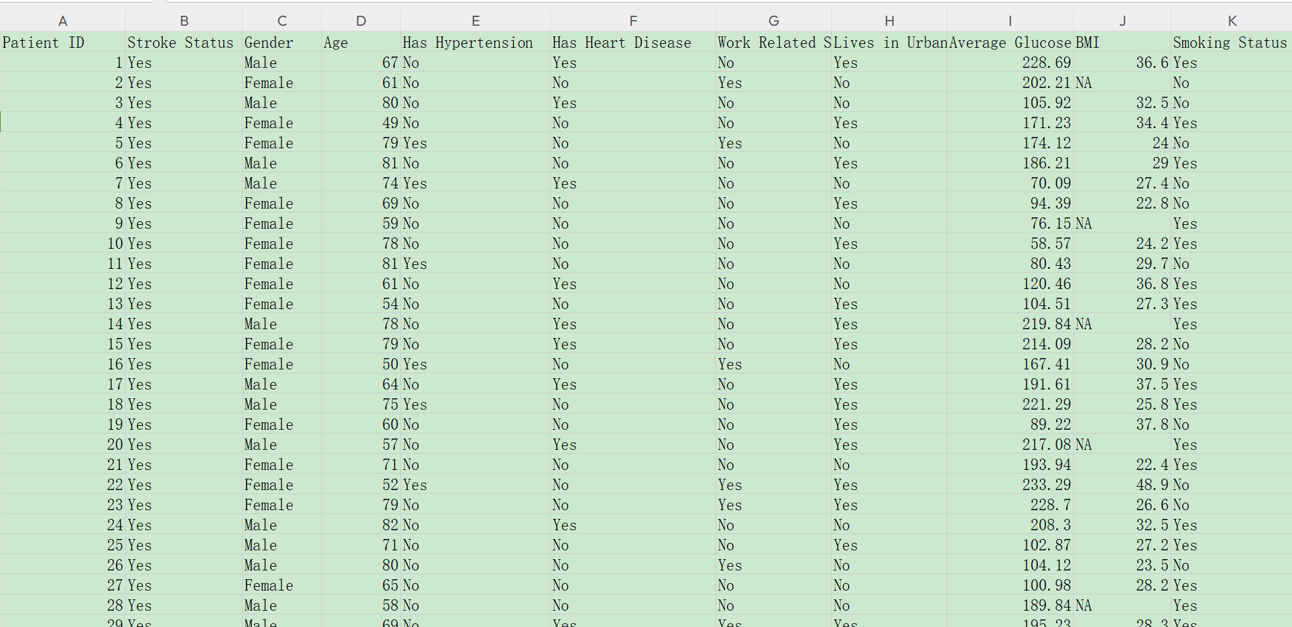Select column I header
Image resolution: width=1292 pixels, height=627 pixels.
(x=1010, y=21)
